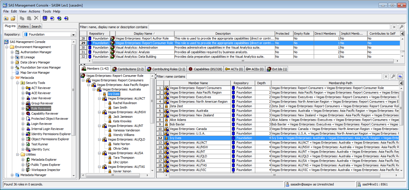The image size is (409, 190).
Task: Click the Zeta Zest user icon in row 5
Action: tap(167, 106)
